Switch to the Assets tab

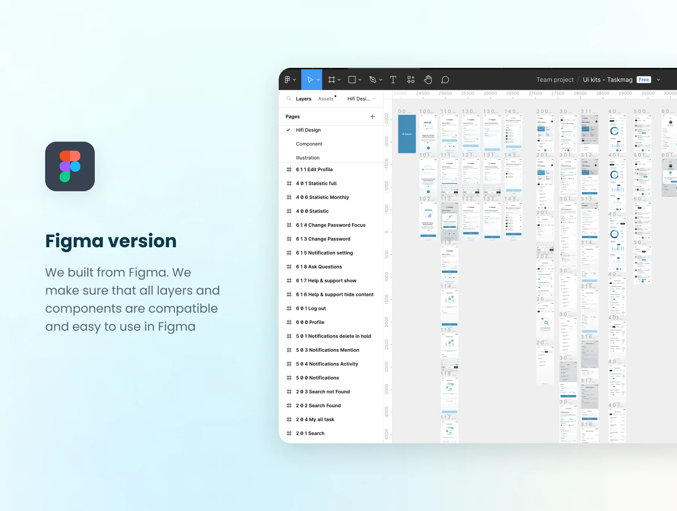coord(326,99)
